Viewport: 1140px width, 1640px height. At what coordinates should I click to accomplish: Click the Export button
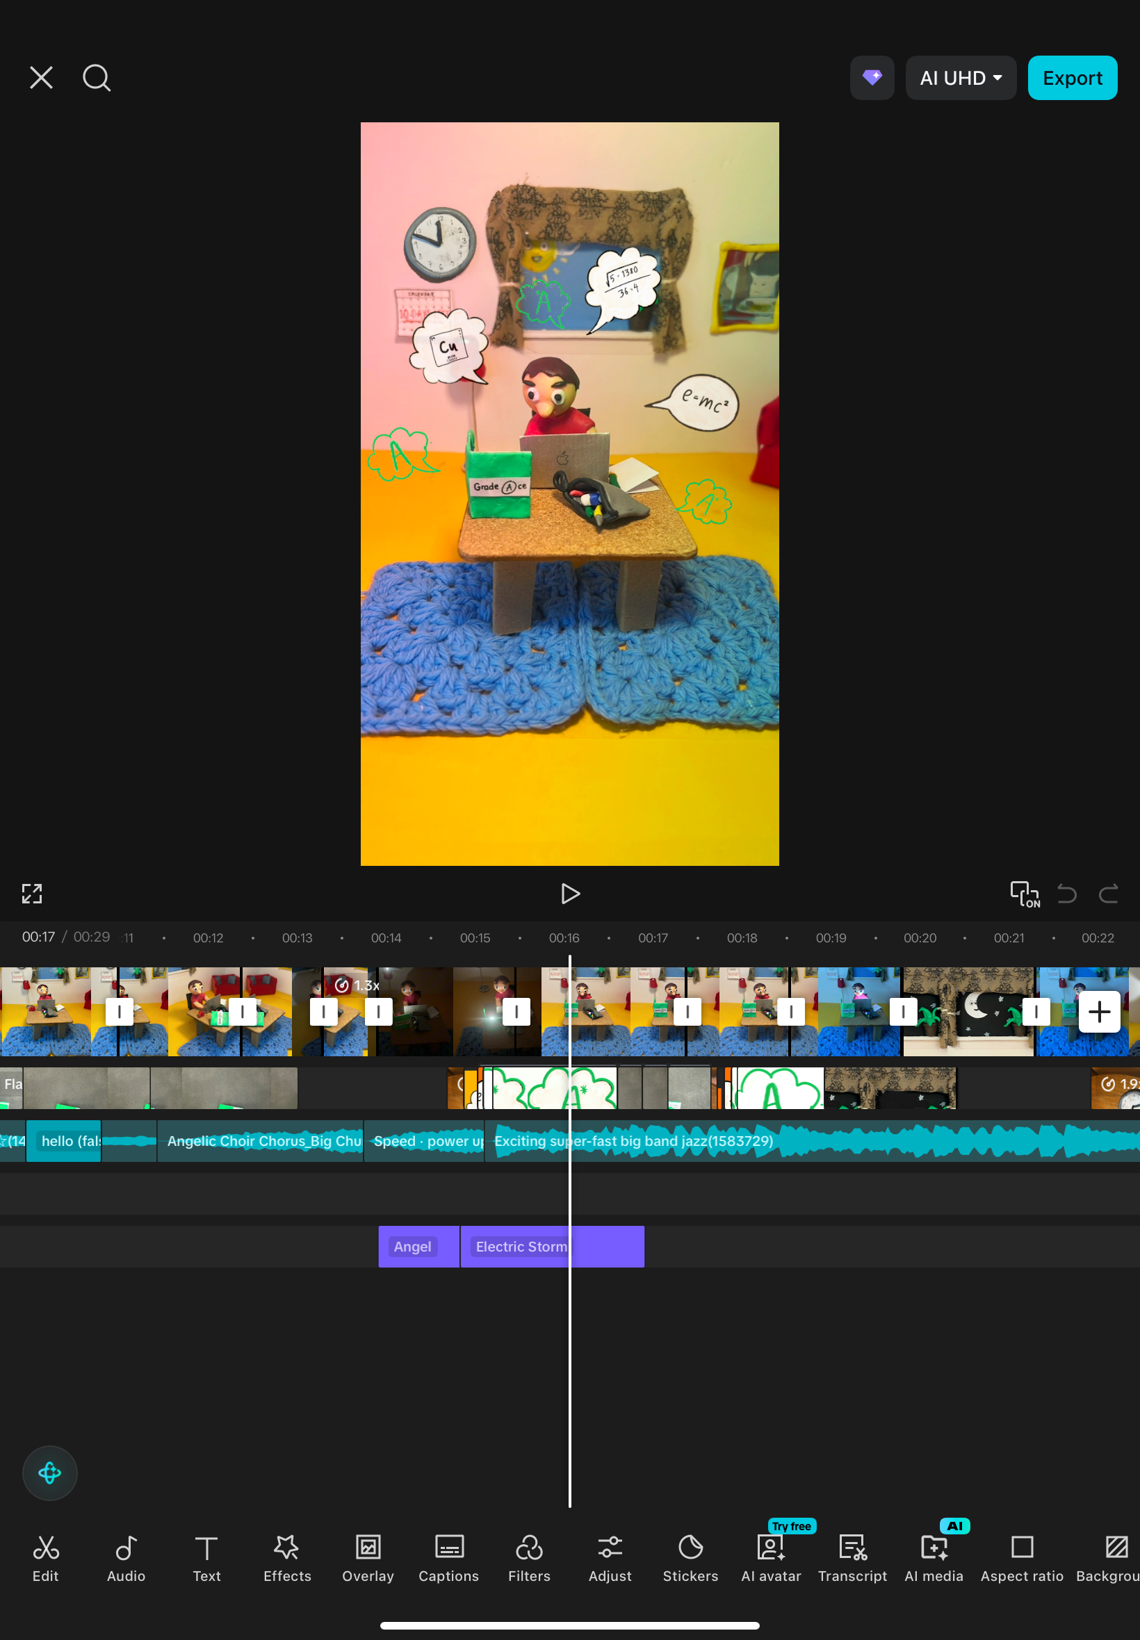[x=1071, y=78]
